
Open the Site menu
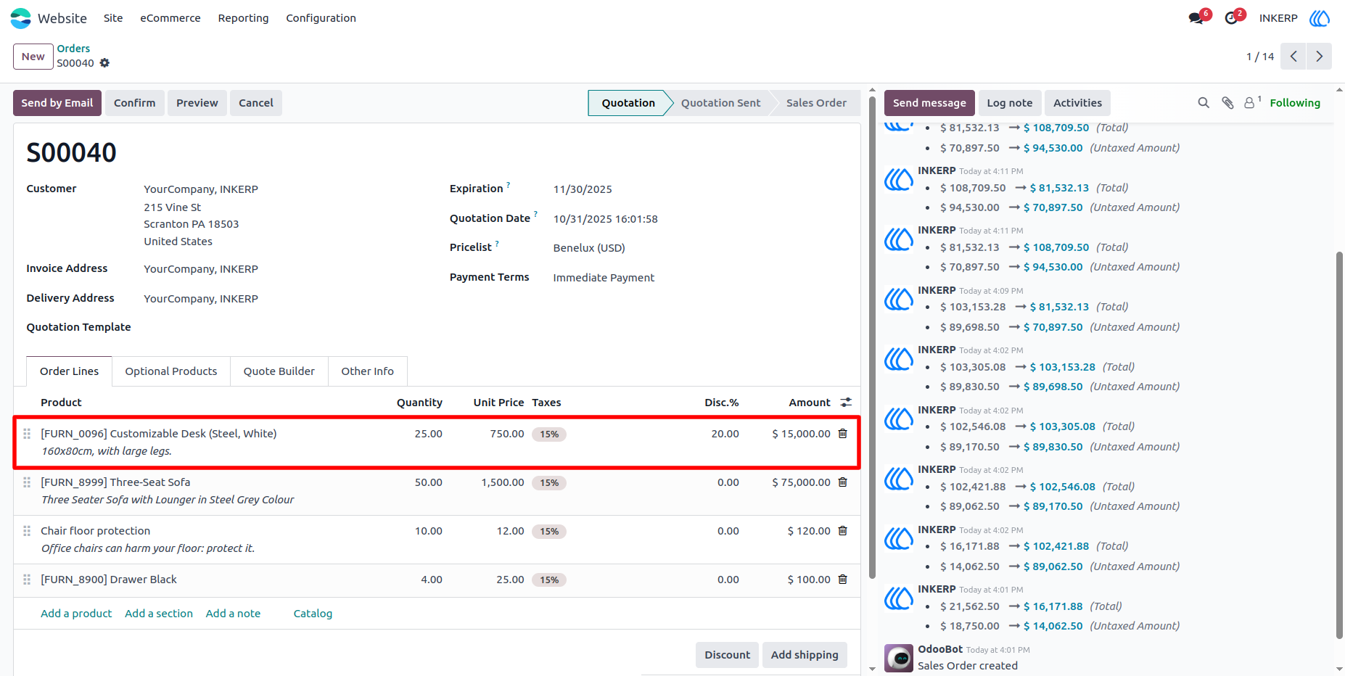coord(113,18)
